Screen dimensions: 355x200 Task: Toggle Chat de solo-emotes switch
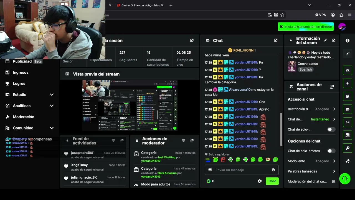[331, 151]
